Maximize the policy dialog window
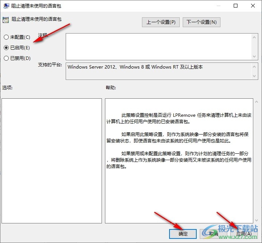This screenshot has width=262, height=243. pos(236,6)
